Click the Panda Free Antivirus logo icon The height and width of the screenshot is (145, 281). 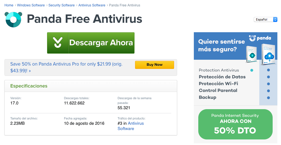[13, 19]
